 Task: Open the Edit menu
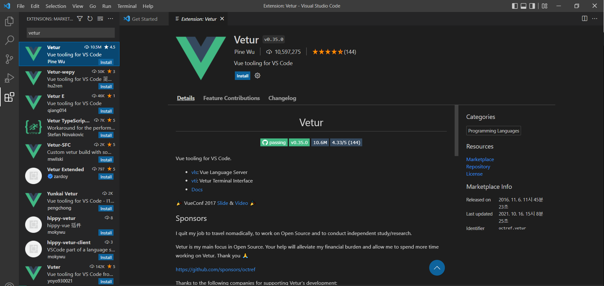point(35,6)
